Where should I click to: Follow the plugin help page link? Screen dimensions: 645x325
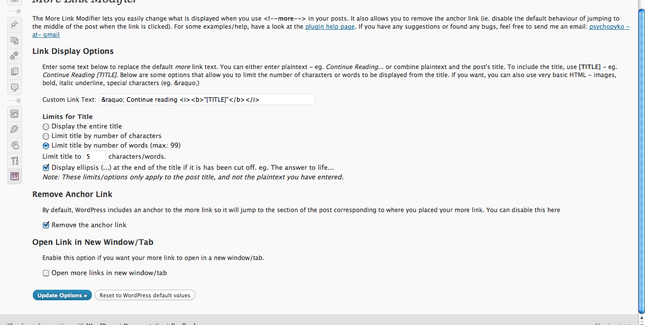point(330,27)
